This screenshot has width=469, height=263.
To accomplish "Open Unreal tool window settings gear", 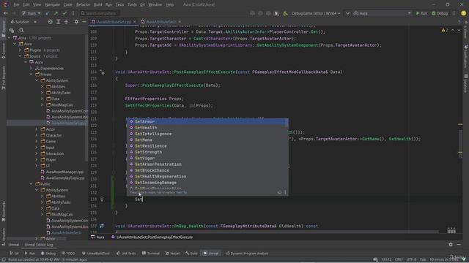I will coord(451,245).
